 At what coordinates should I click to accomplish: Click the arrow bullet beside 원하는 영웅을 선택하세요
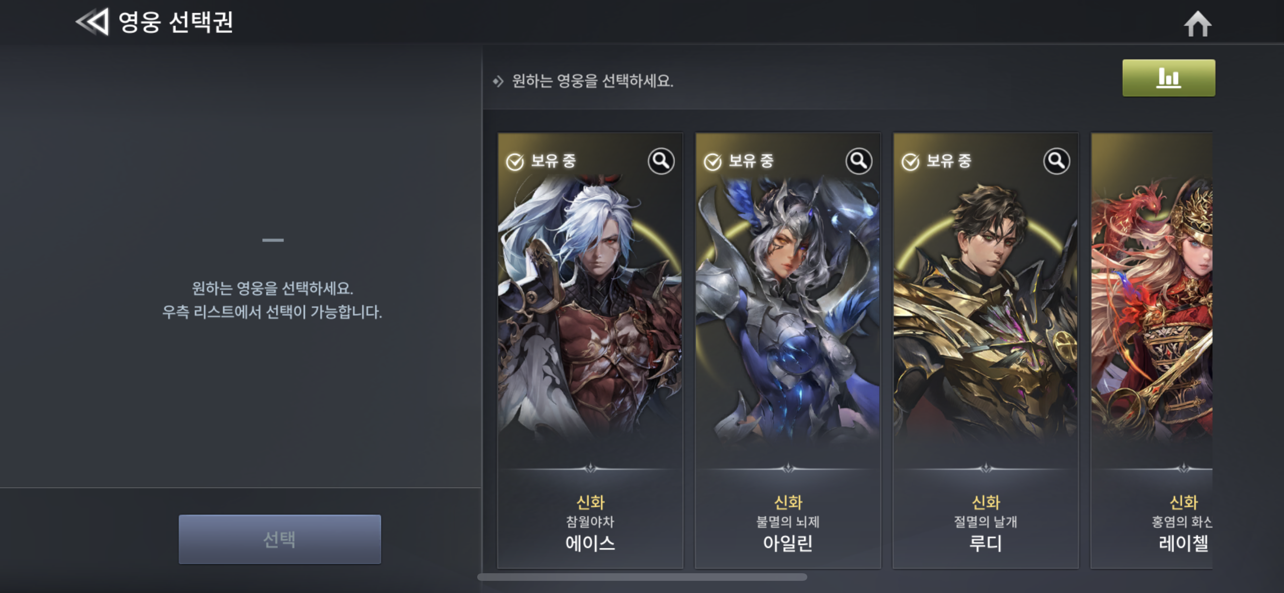pyautogui.click(x=498, y=81)
